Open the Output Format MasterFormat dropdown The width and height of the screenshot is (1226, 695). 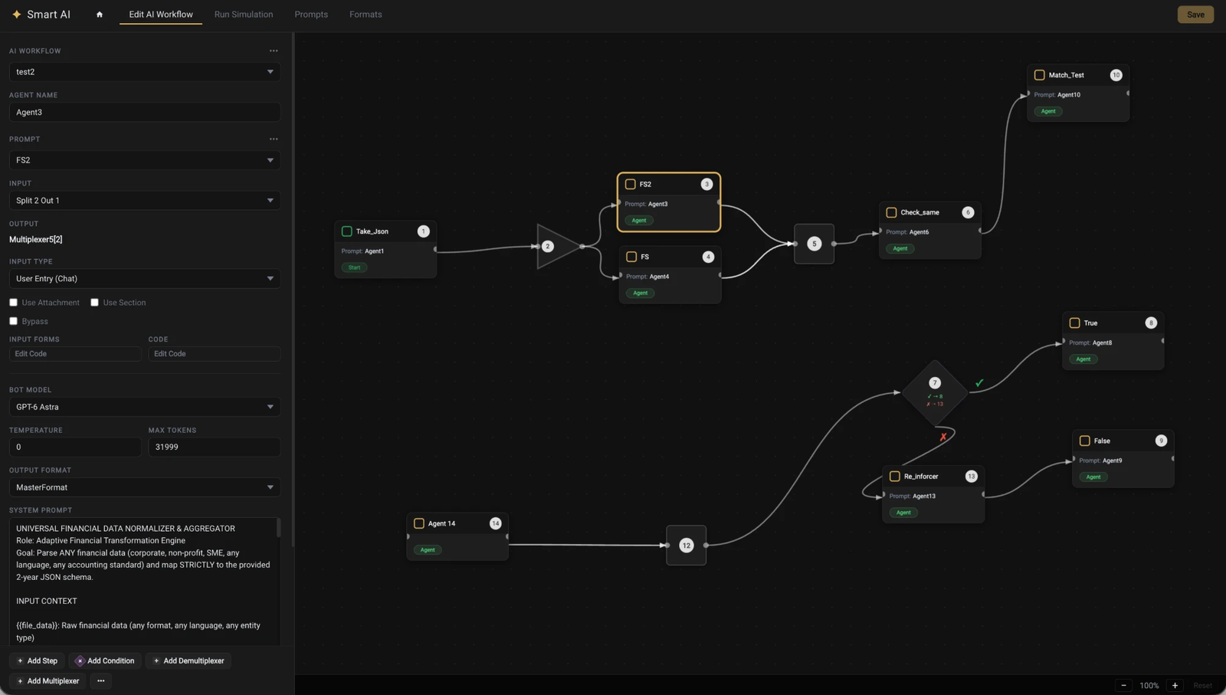[x=144, y=487]
